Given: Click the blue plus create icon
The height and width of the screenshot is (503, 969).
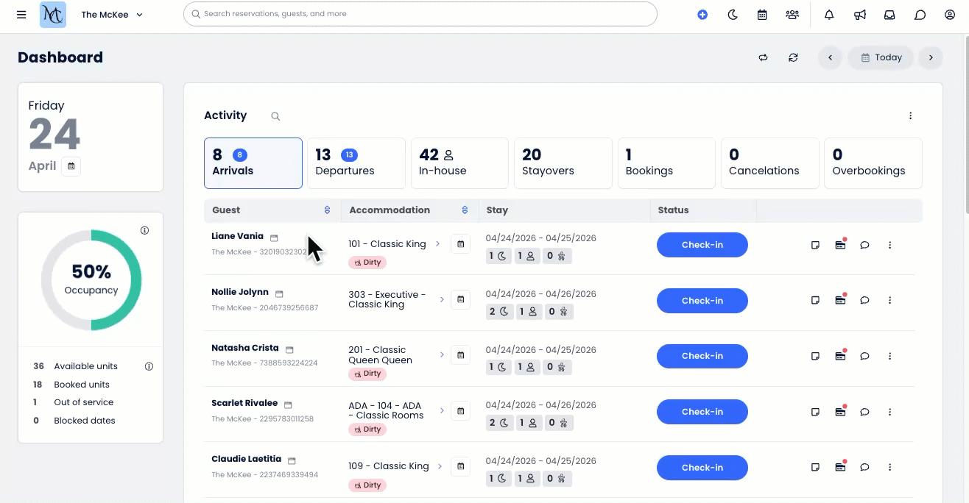Looking at the screenshot, I should (x=702, y=14).
